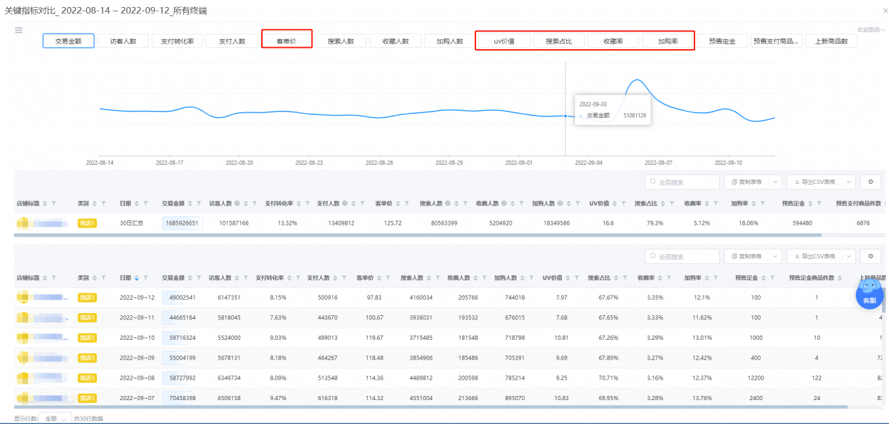This screenshot has height=424, width=889.
Task: Toggle the 客单价 metric on chart
Action: (287, 41)
